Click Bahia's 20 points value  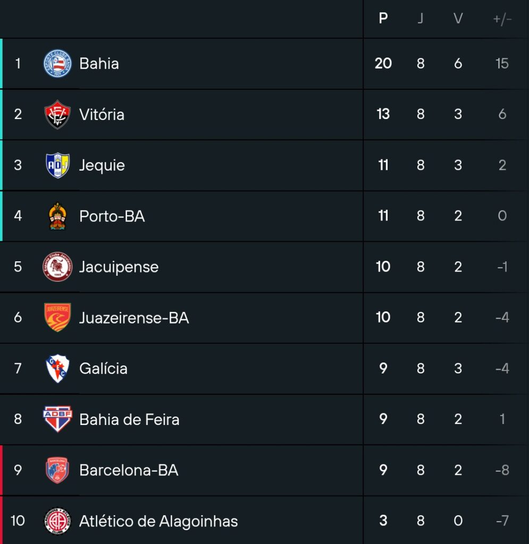[383, 63]
